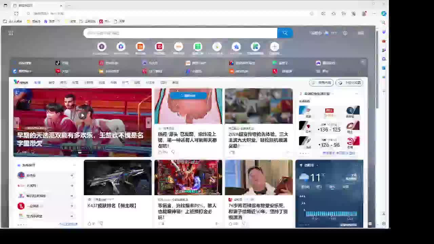Open the Copilot icon in browser corner
The image size is (434, 244).
[383, 14]
